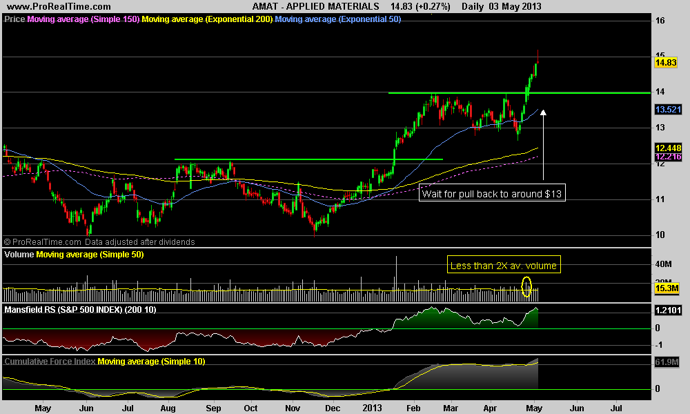
Task: Select the 0 label on Force Index axis
Action: tap(658, 389)
